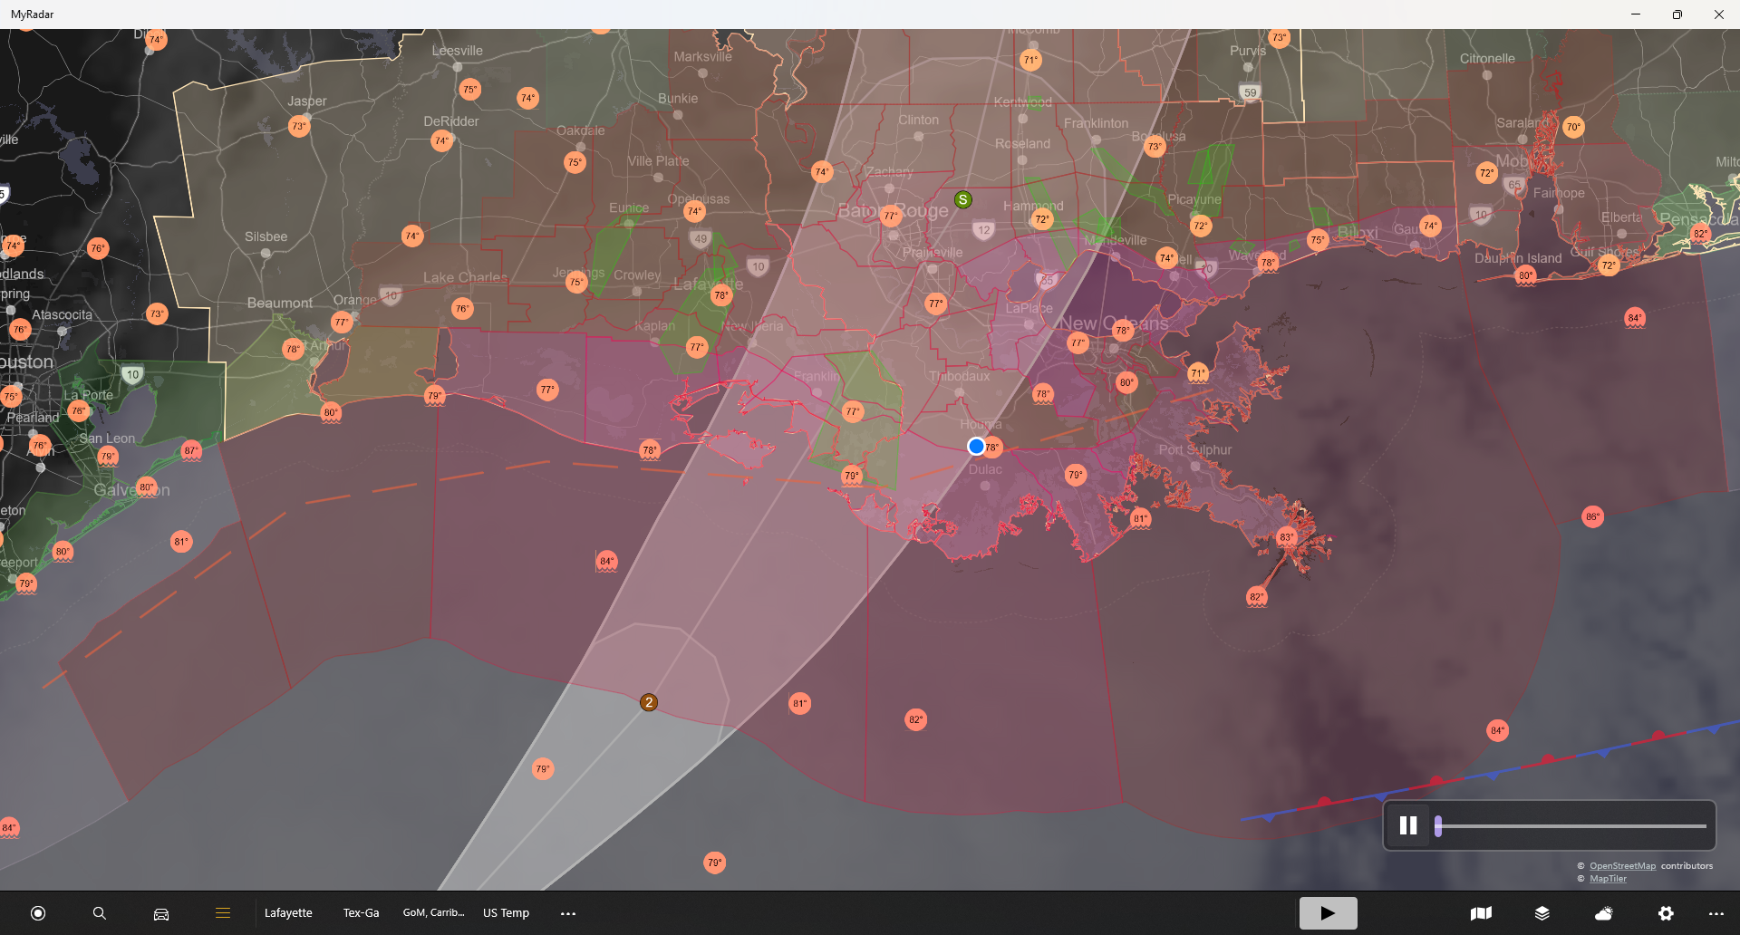Select the Tex-Ga saved view

tap(361, 913)
